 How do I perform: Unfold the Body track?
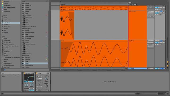click(130, 41)
